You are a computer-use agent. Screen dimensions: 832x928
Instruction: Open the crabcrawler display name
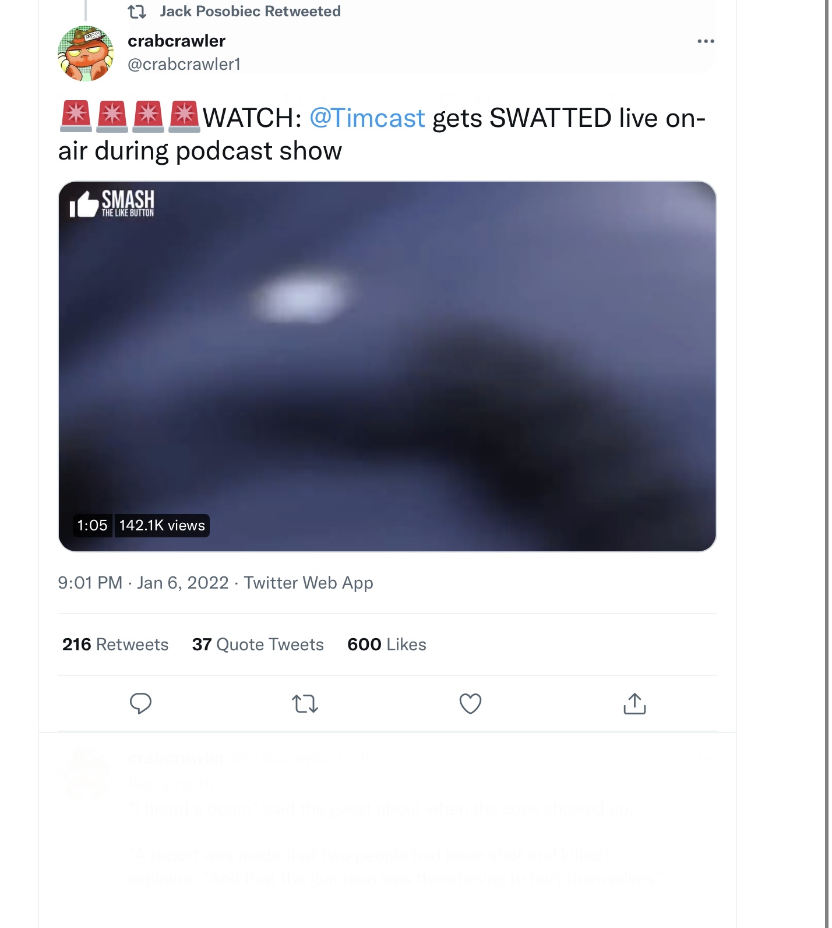click(x=177, y=41)
